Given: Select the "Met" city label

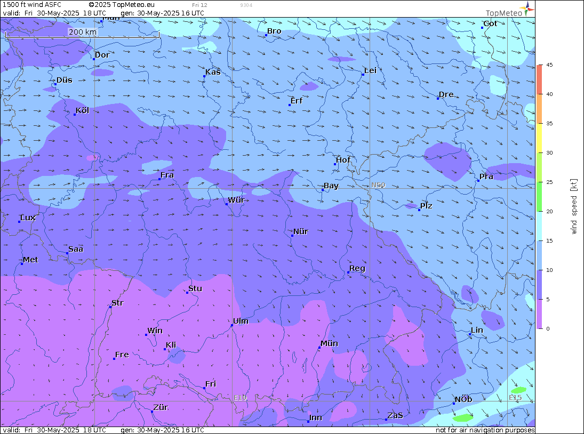Looking at the screenshot, I should [x=30, y=260].
